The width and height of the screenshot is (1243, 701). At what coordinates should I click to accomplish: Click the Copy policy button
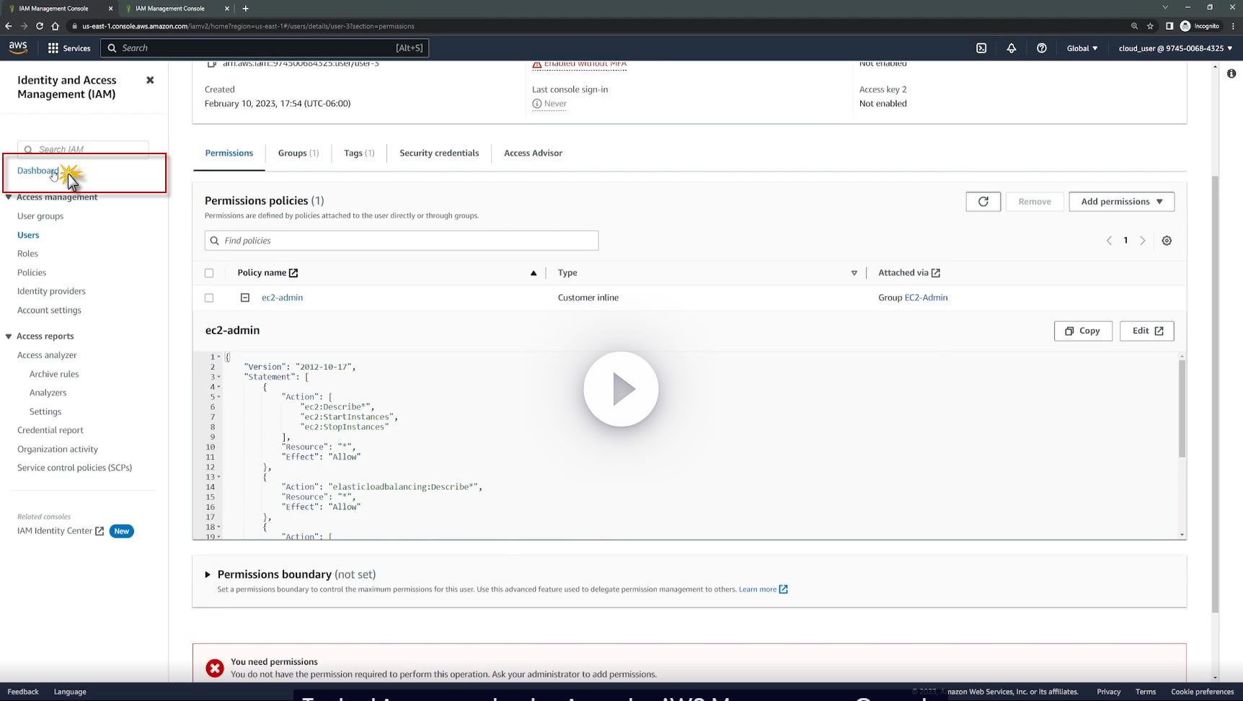pyautogui.click(x=1083, y=331)
